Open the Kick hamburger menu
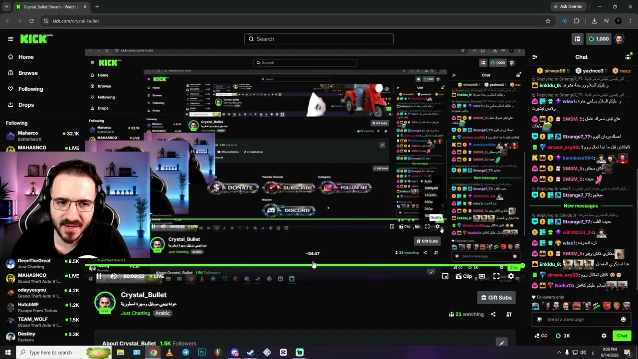The image size is (638, 359). (x=10, y=39)
